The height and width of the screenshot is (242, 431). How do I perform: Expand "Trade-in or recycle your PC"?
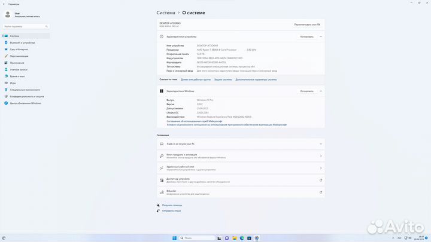(241, 144)
